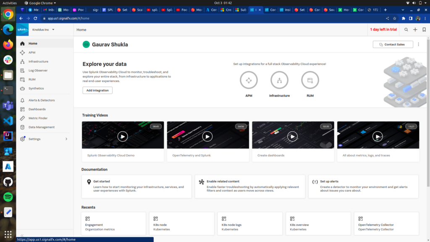Open the K8s node Kubernetes recent item

click(x=181, y=224)
